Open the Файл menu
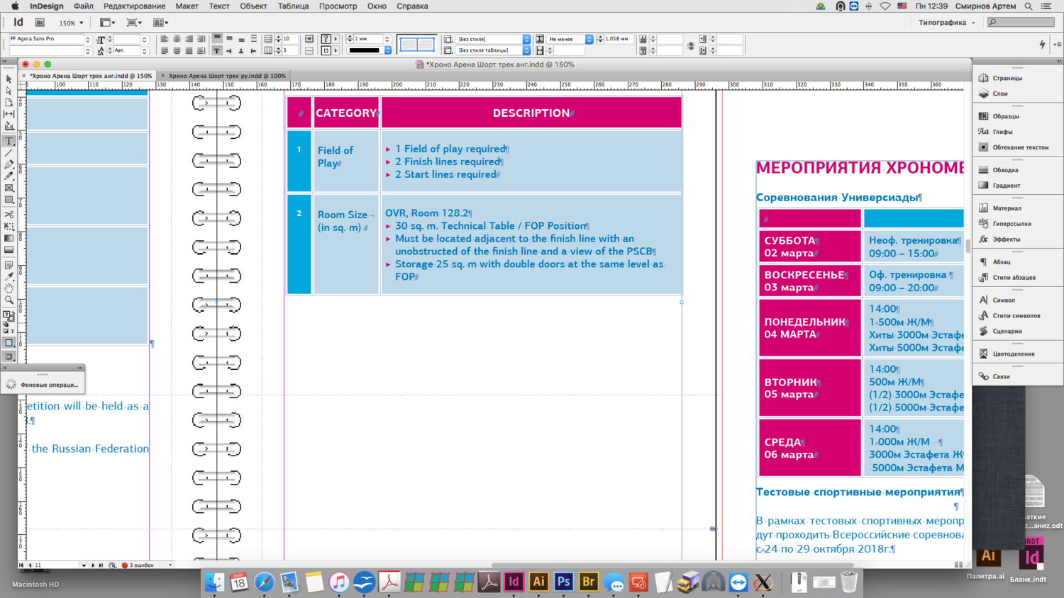Screen dimensions: 1064x598 (x=83, y=6)
